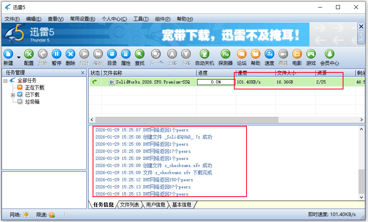Viewport: 368px width, 222px height.
Task: Switch to 任务信息 tab
Action: point(103,205)
